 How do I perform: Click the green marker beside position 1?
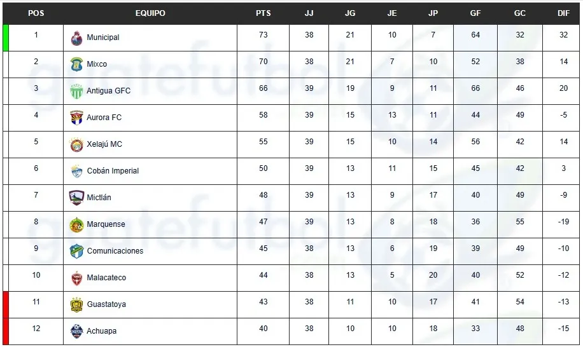[x=6, y=37]
